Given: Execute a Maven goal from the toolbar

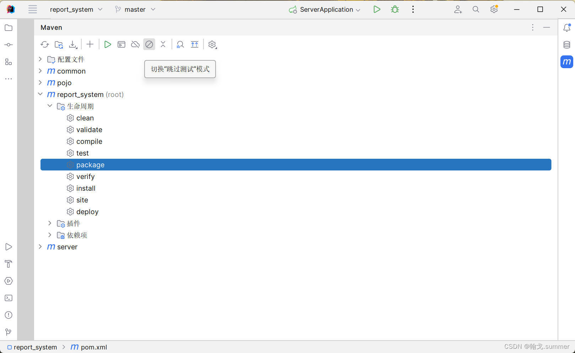Looking at the screenshot, I should (121, 44).
